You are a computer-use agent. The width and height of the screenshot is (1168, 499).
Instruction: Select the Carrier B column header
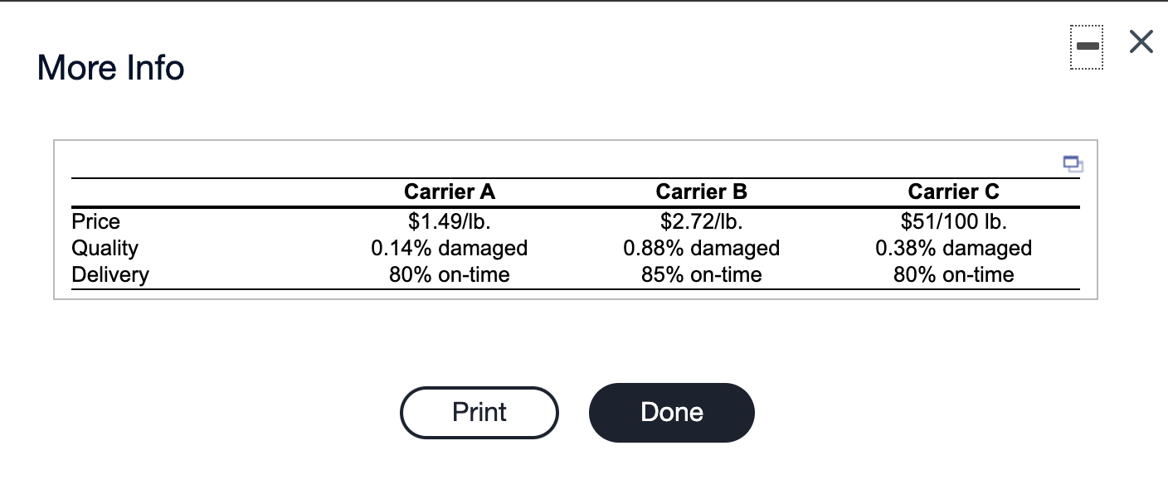click(702, 191)
